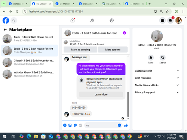Click More options button
Screen dimensions: 187x140
113,50
